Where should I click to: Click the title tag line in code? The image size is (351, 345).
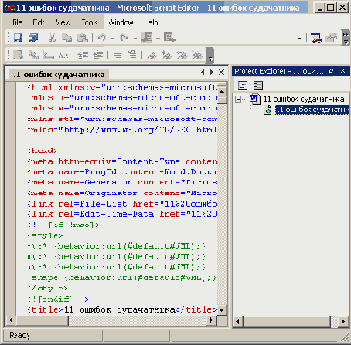[122, 309]
